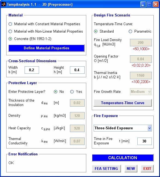Open the Temperature-Time Curve button

pos(123,103)
